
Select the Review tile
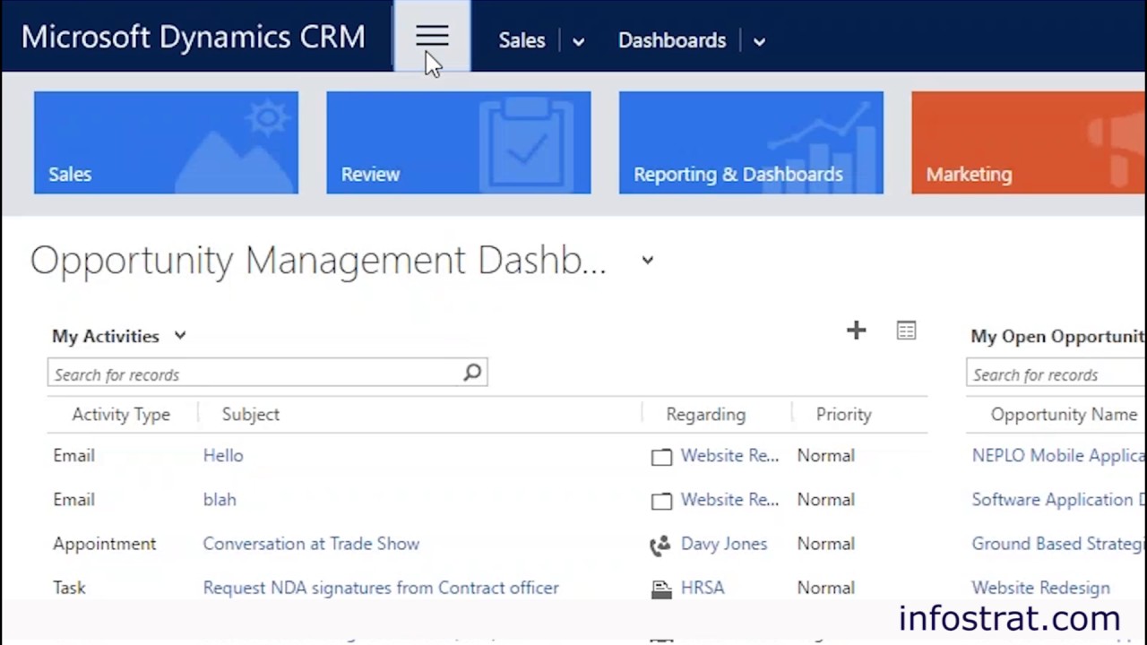click(x=458, y=142)
